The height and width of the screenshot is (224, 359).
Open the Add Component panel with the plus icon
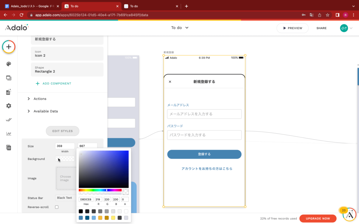pos(8,47)
